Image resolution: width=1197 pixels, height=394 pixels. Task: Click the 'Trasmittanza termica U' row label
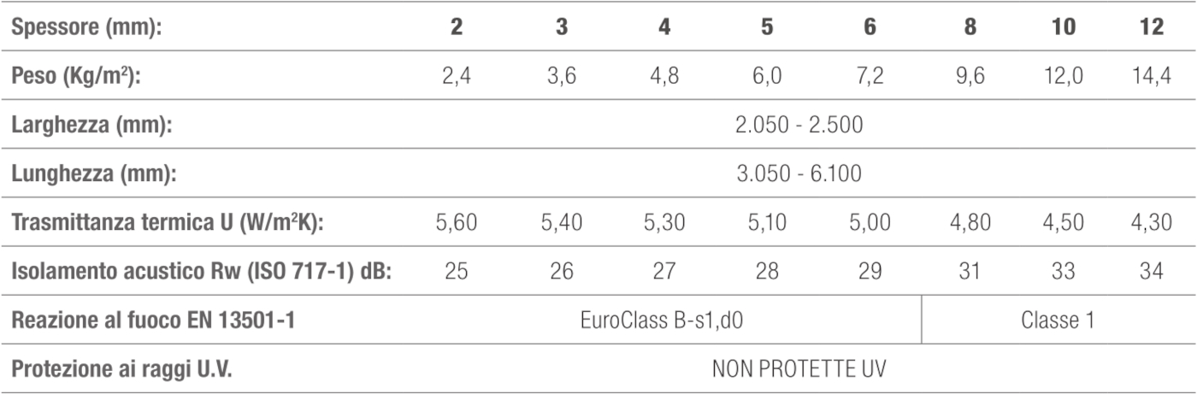click(x=171, y=223)
